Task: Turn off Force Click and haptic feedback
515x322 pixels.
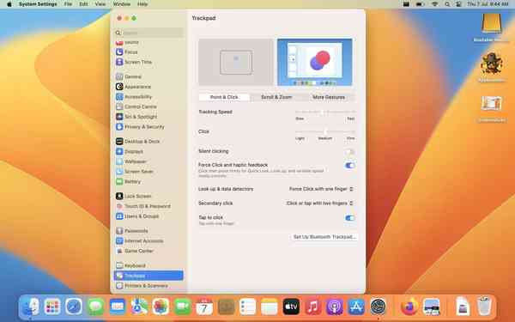Action: coord(350,165)
